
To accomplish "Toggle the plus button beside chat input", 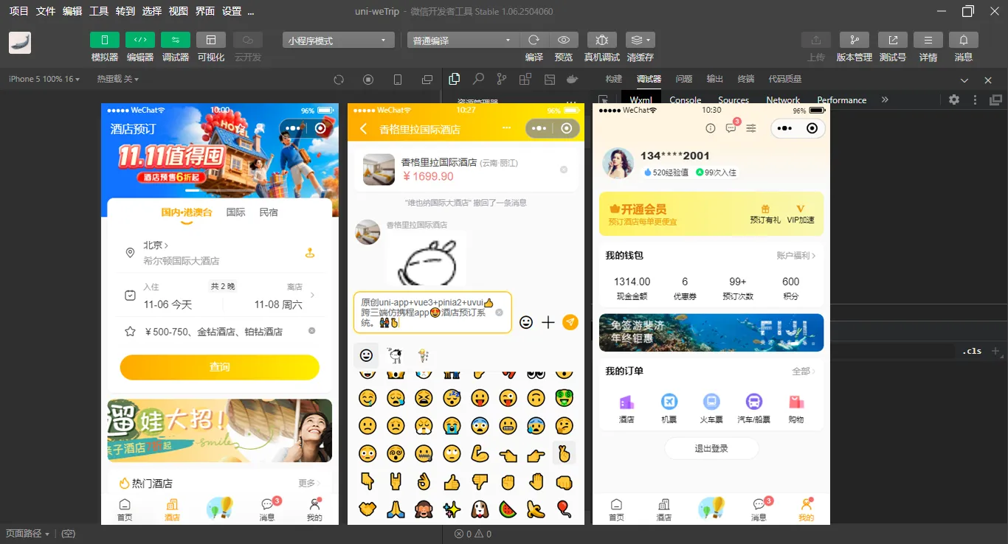I will pyautogui.click(x=547, y=322).
